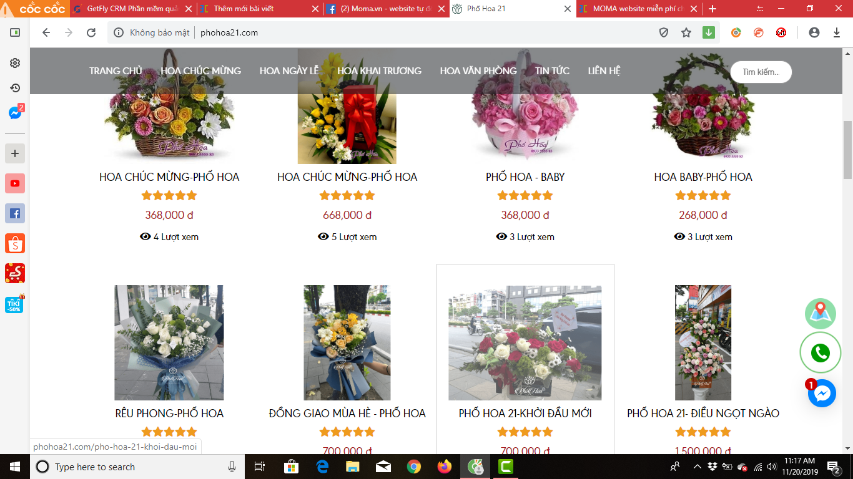Open browser history from the sidebar
The height and width of the screenshot is (479, 853).
(15, 88)
